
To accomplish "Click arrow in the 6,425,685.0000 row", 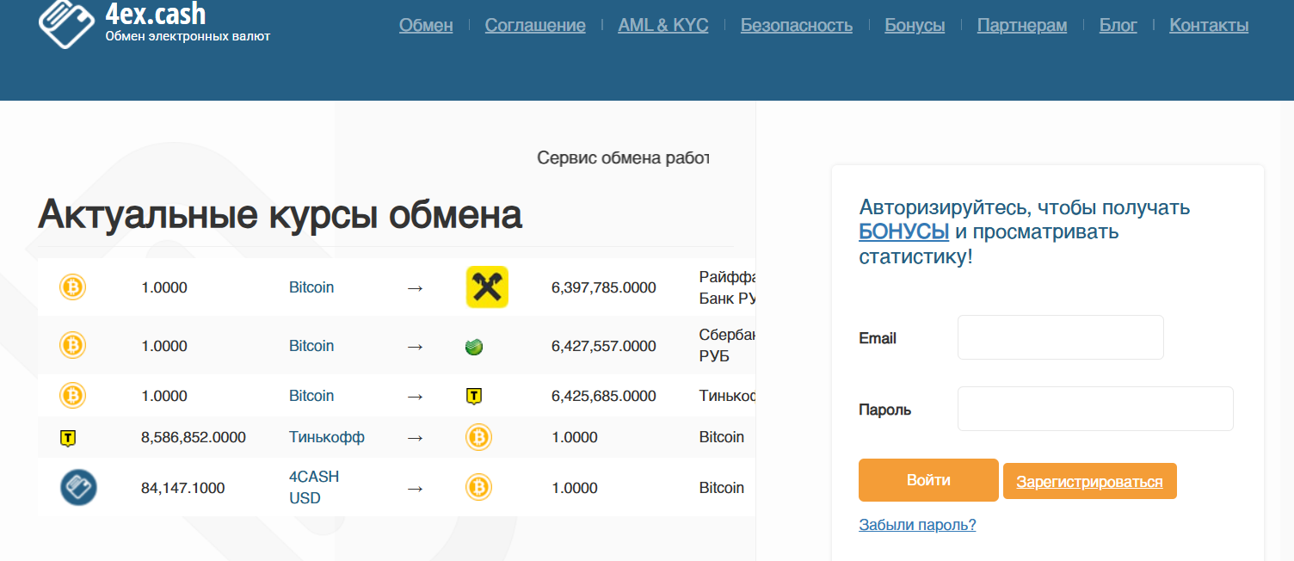I will [415, 396].
